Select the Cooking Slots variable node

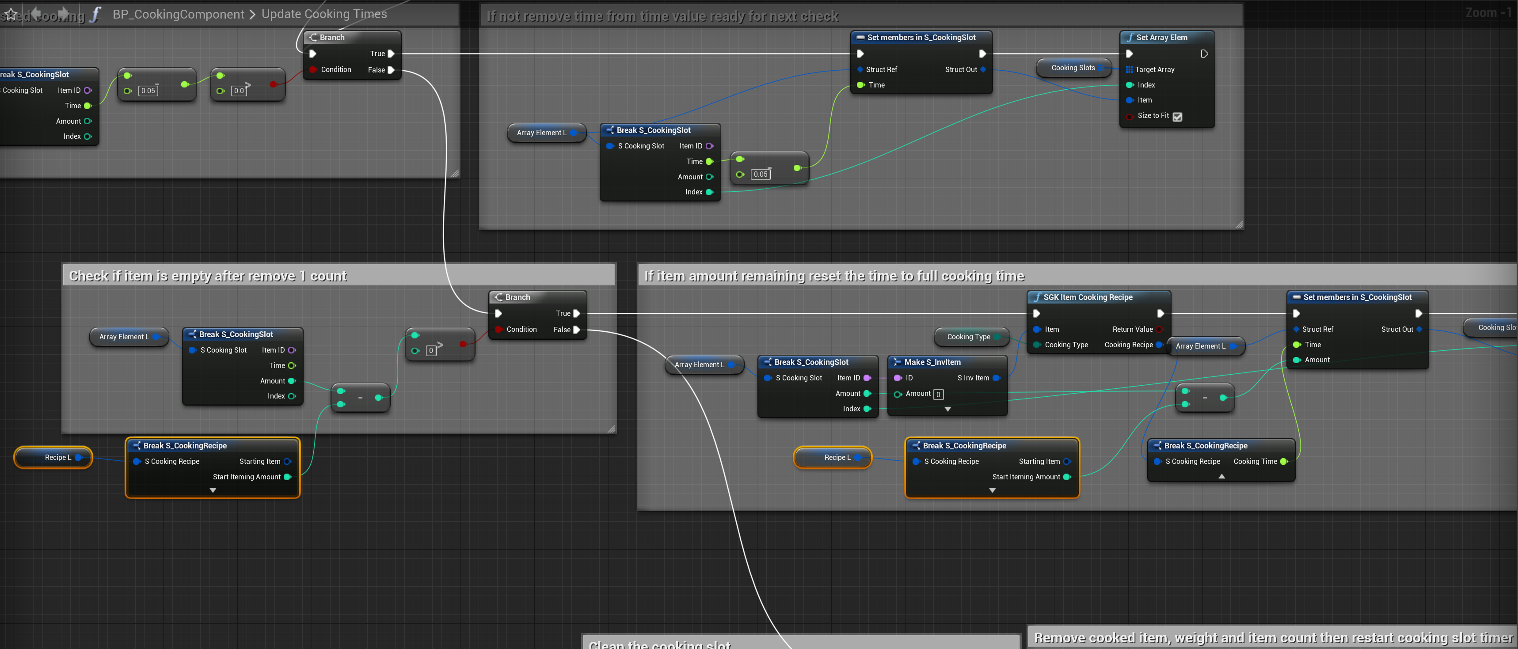(1073, 68)
